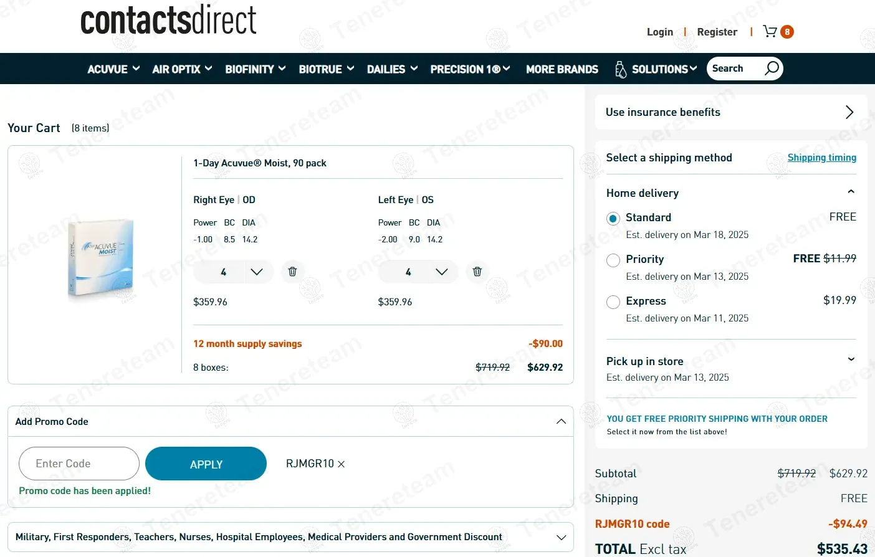Click the contactsdirect logo
This screenshot has width=875, height=557.
pyautogui.click(x=168, y=20)
